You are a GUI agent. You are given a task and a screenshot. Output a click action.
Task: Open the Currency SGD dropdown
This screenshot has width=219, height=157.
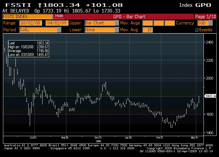[x=205, y=23]
